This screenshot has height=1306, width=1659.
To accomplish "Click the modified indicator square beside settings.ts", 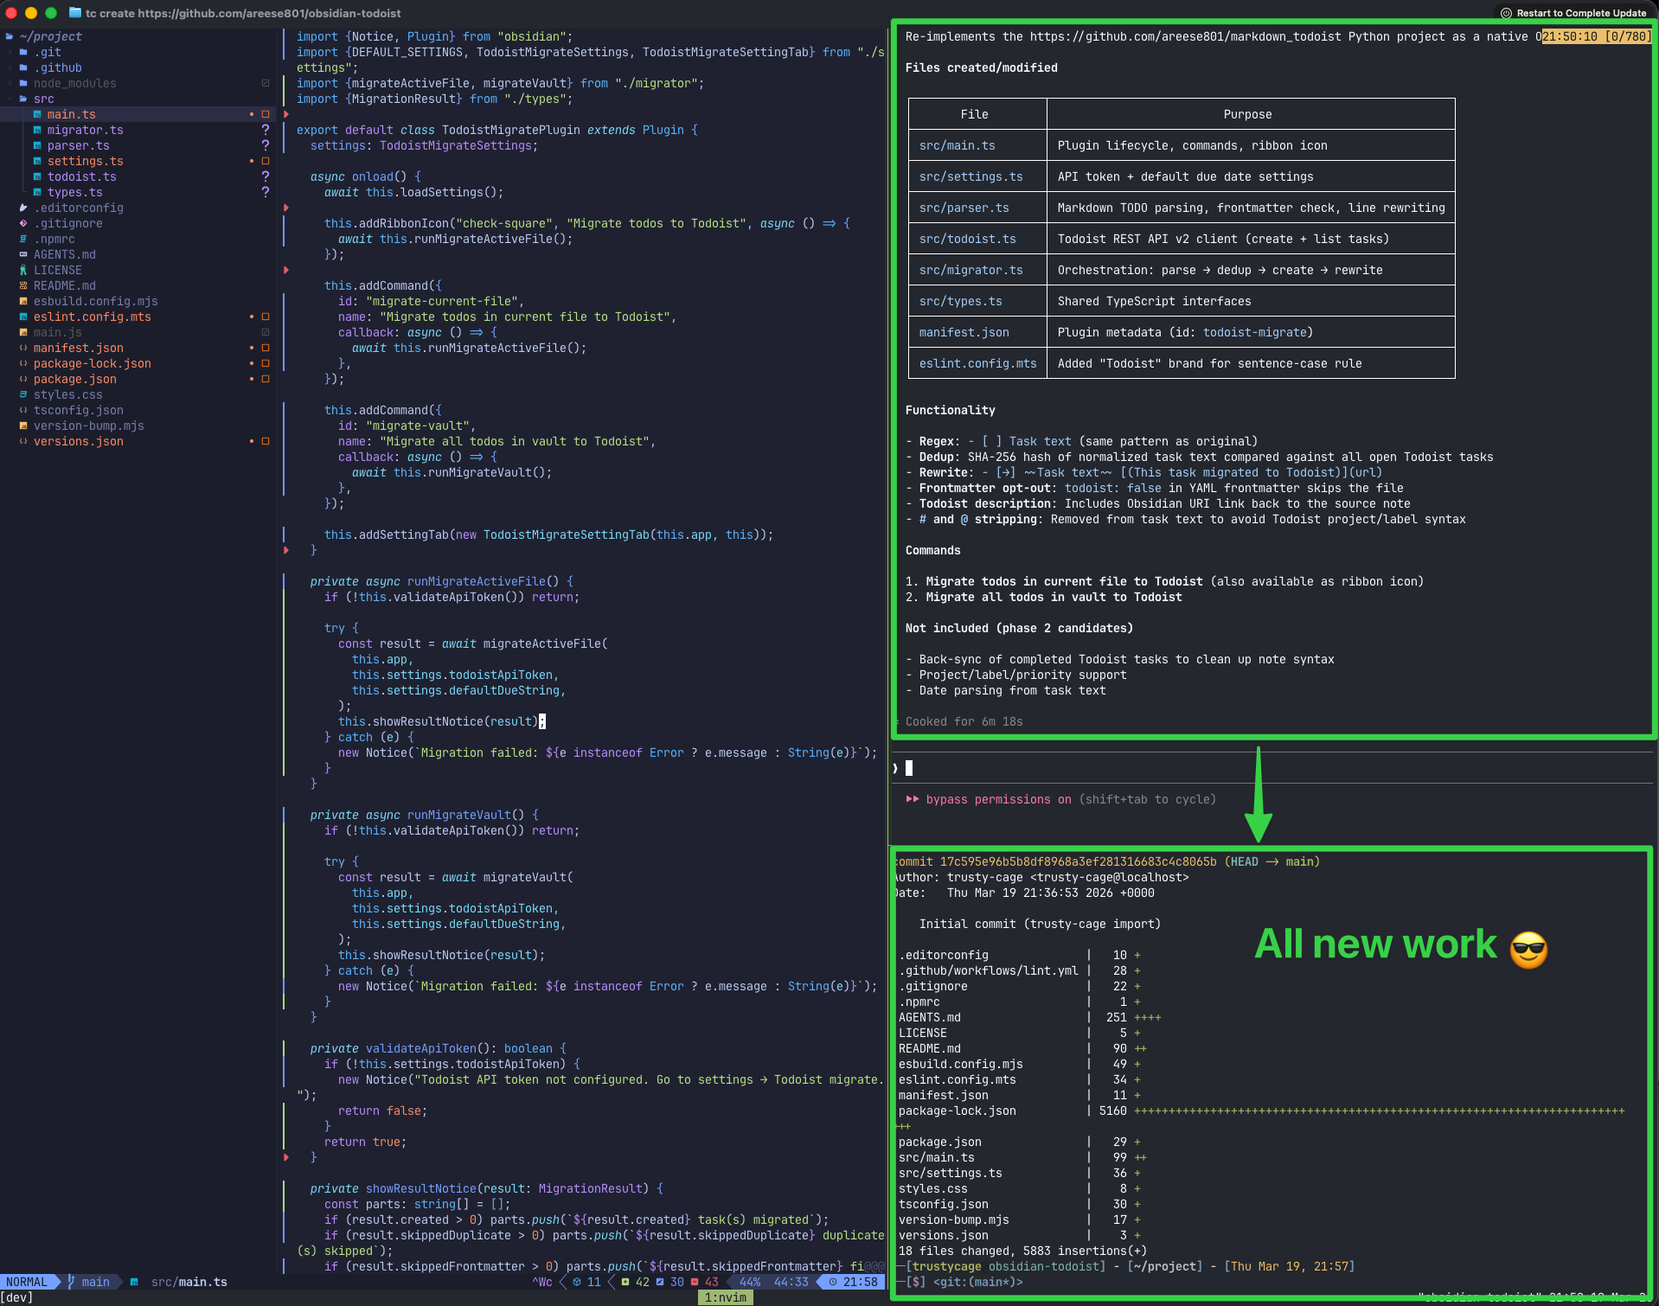I will tap(266, 161).
